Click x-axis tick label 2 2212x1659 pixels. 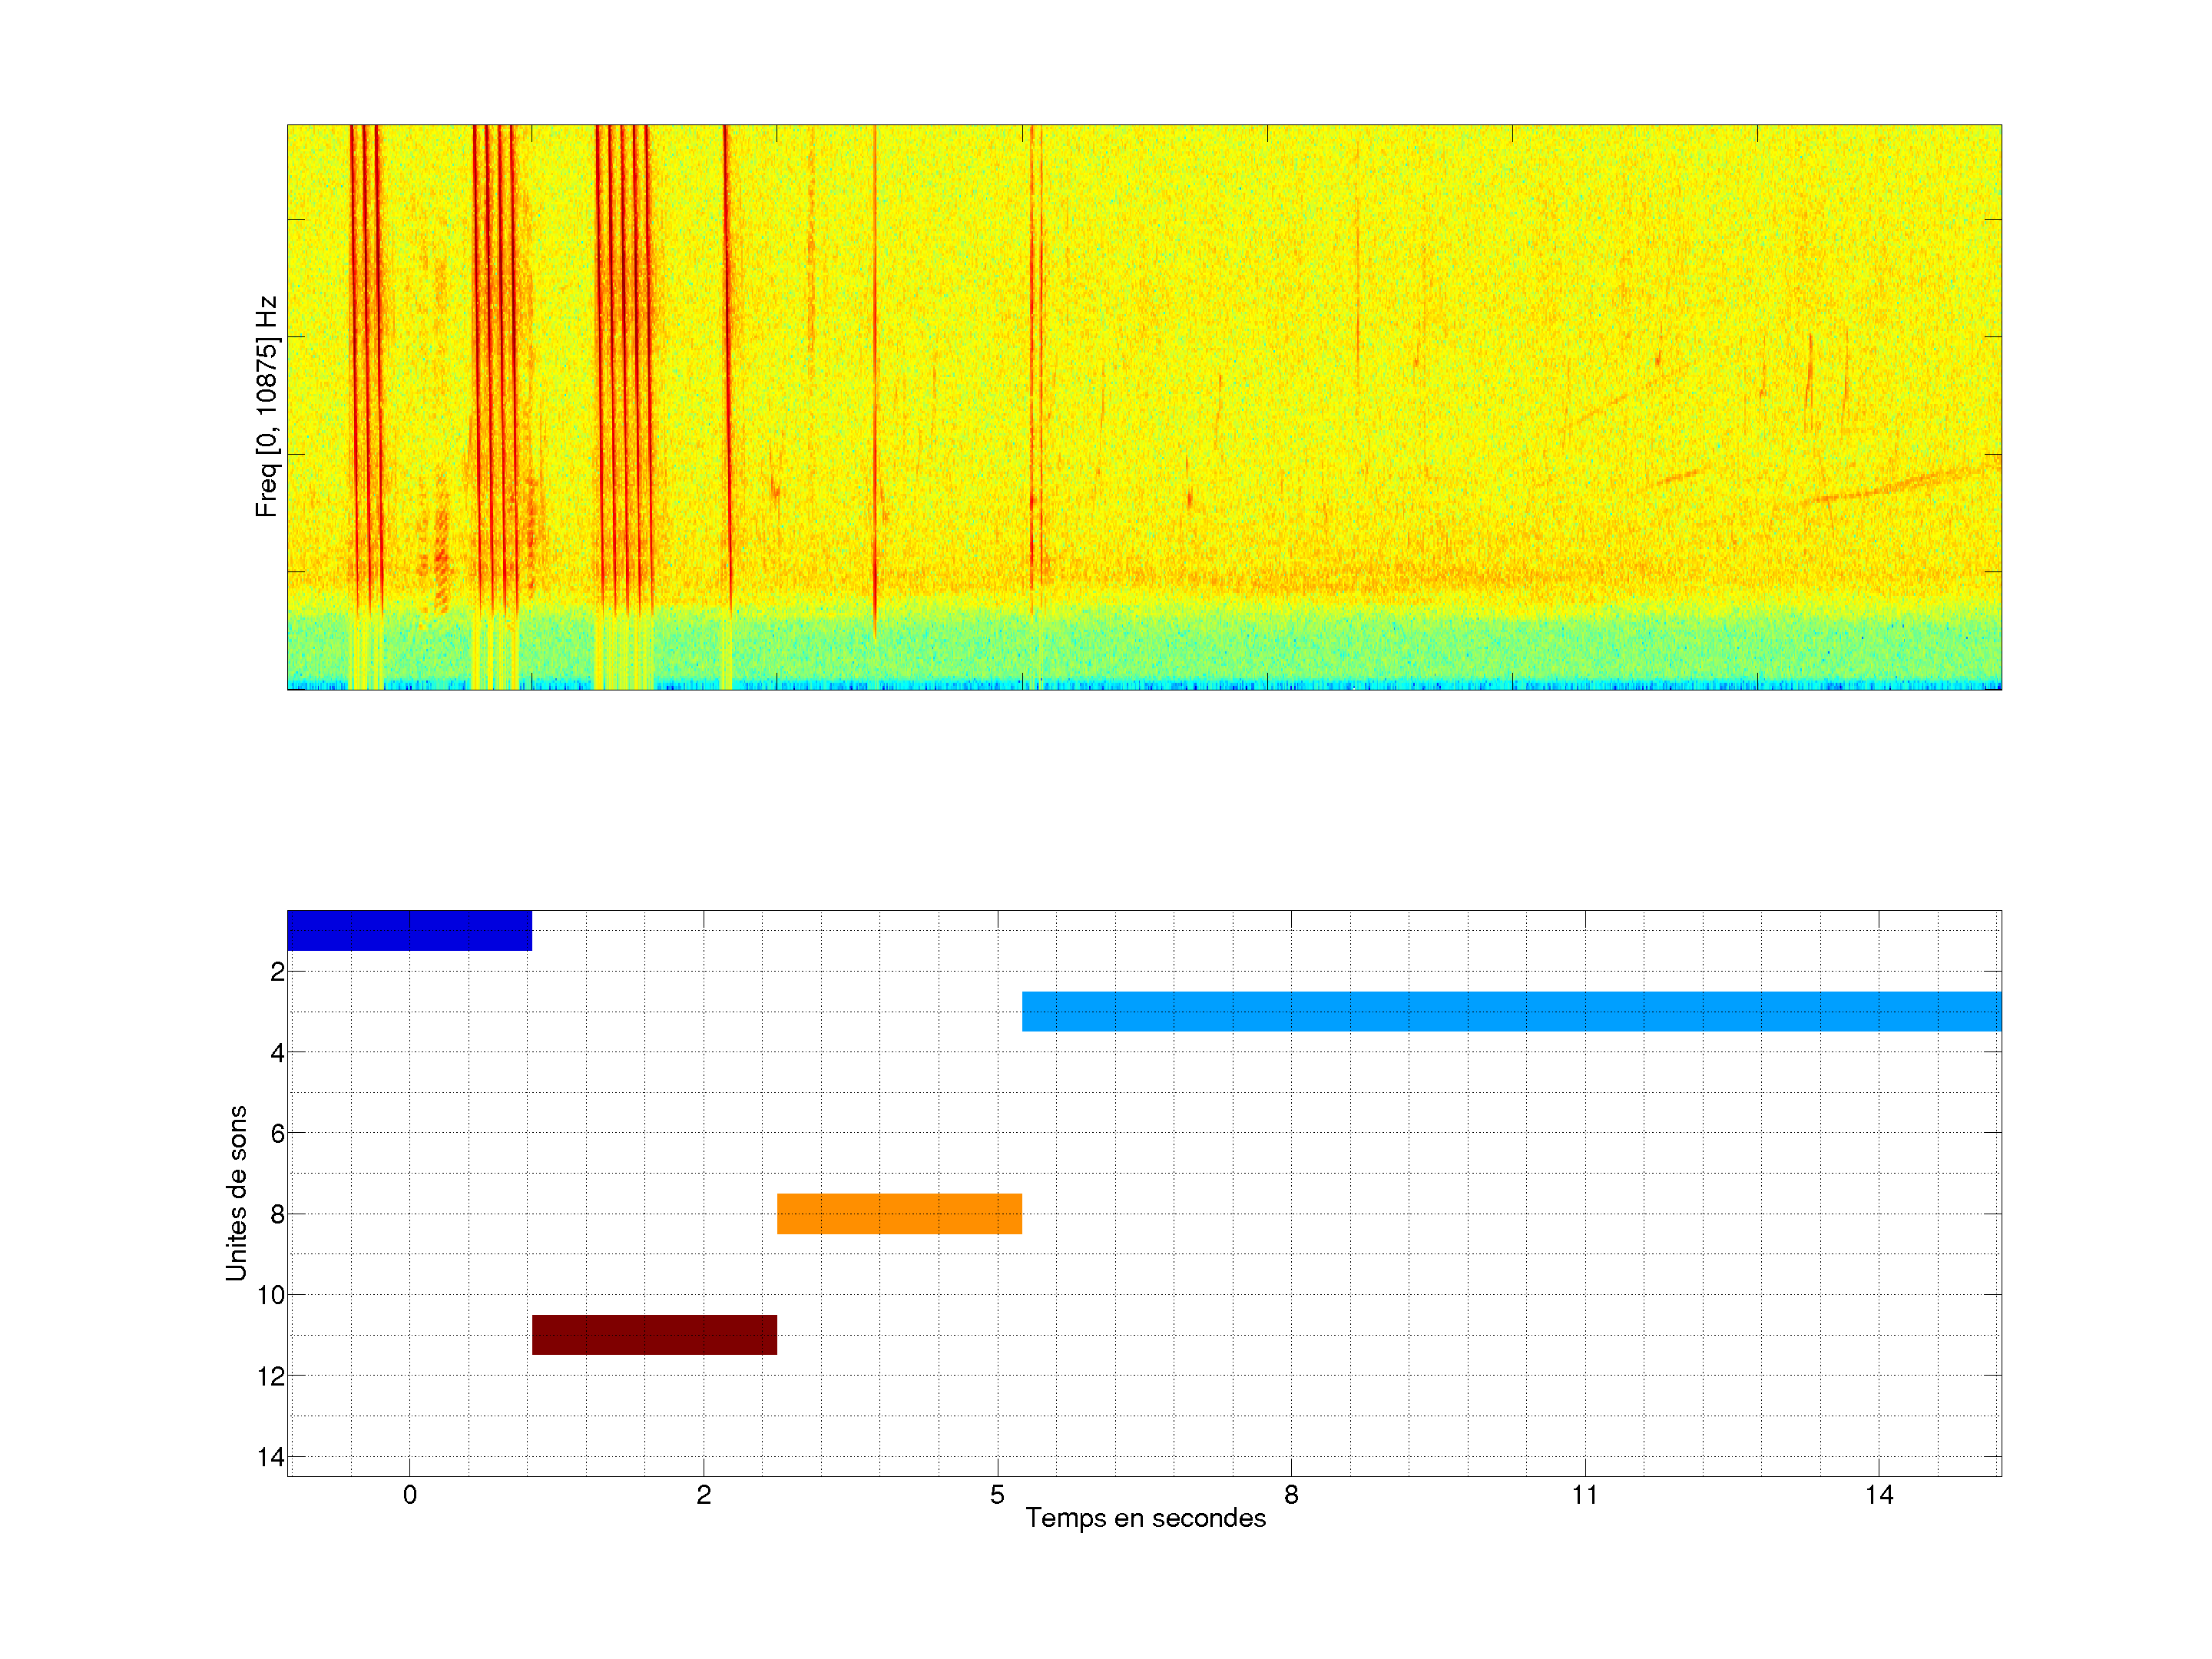(x=703, y=1495)
